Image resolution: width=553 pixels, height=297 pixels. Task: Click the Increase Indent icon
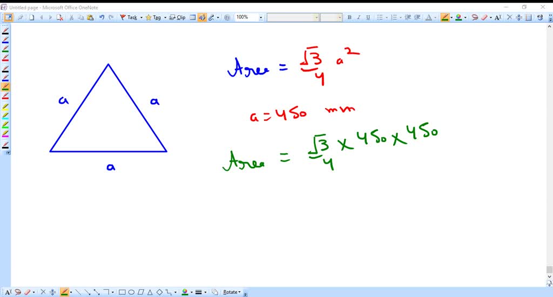(417, 17)
